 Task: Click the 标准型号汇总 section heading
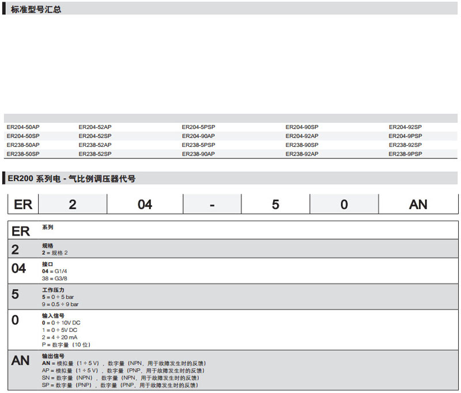[36, 10]
